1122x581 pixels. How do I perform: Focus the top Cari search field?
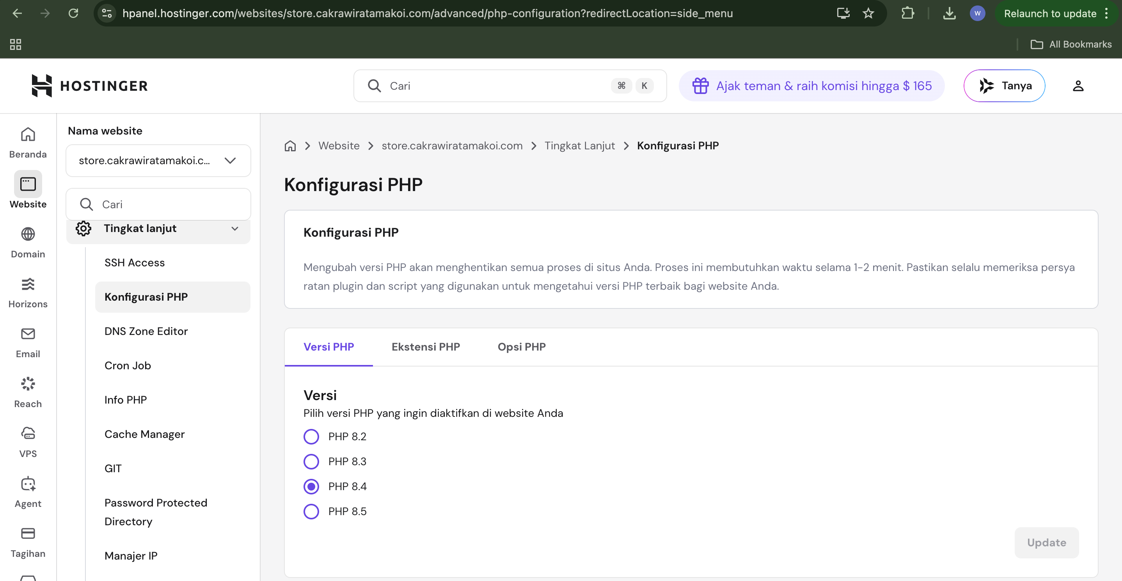coord(510,86)
